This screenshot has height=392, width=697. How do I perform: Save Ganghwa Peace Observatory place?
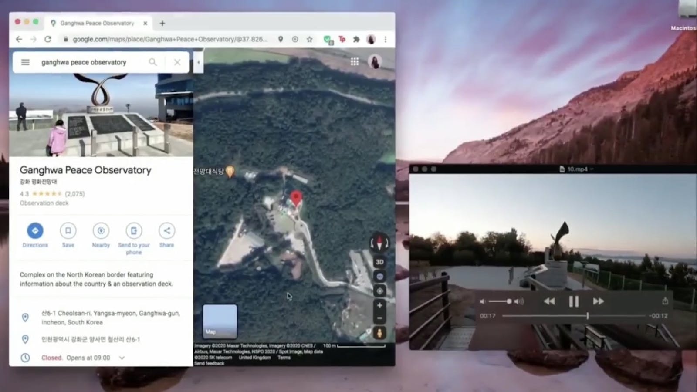(x=68, y=230)
